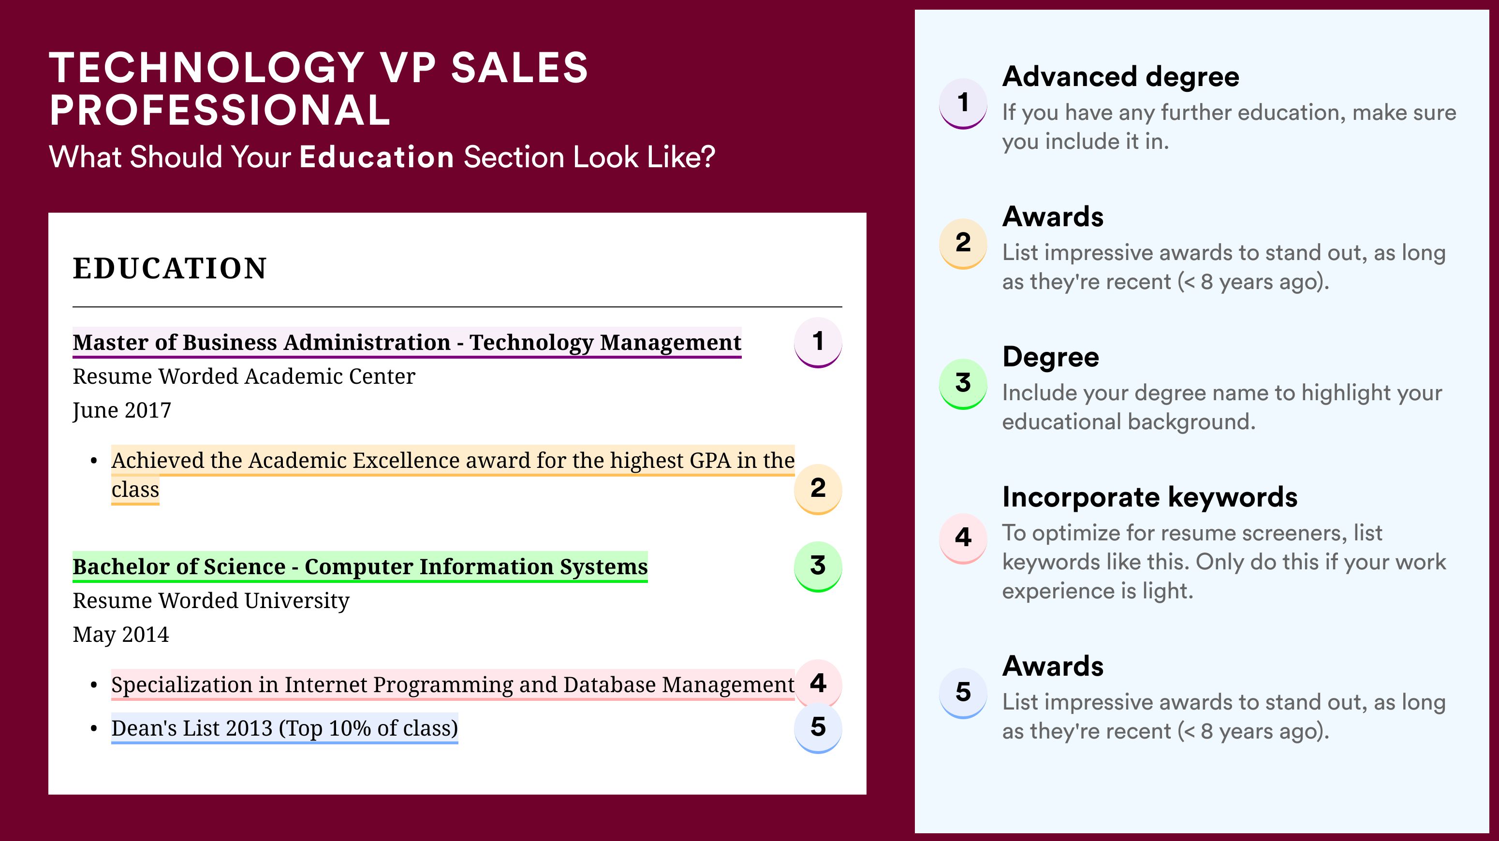
Task: Click the Master of Business Administration heading
Action: (407, 343)
